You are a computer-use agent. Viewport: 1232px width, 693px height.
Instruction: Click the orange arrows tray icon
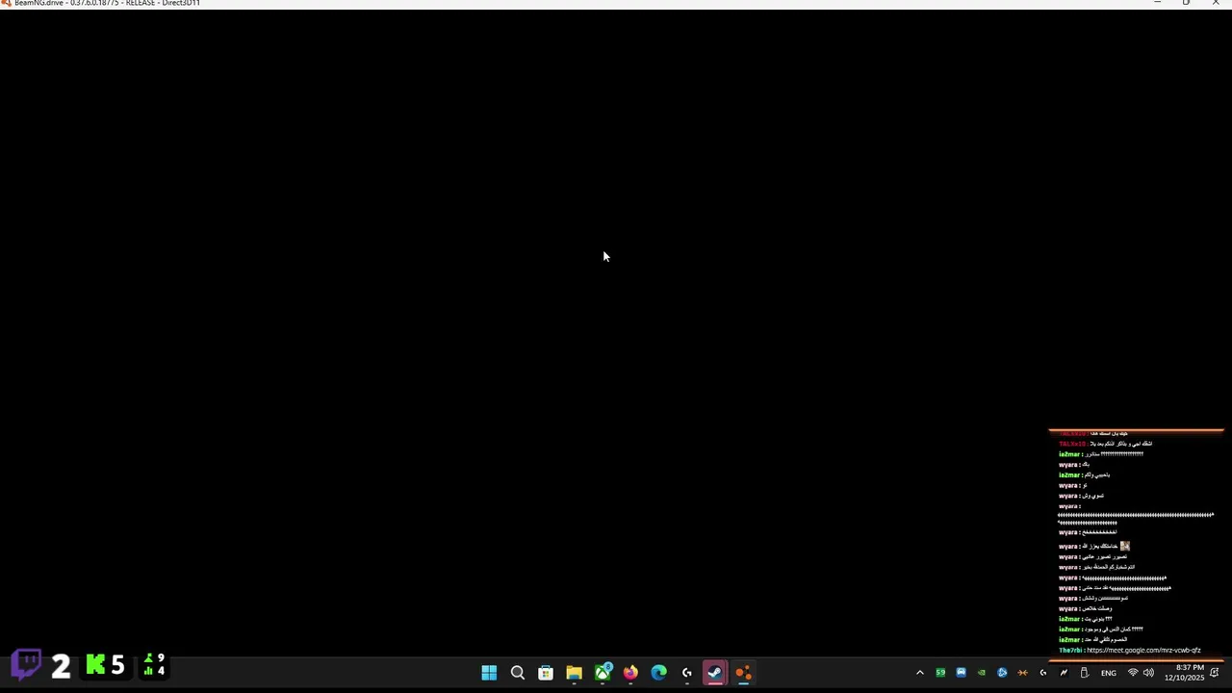click(1022, 673)
